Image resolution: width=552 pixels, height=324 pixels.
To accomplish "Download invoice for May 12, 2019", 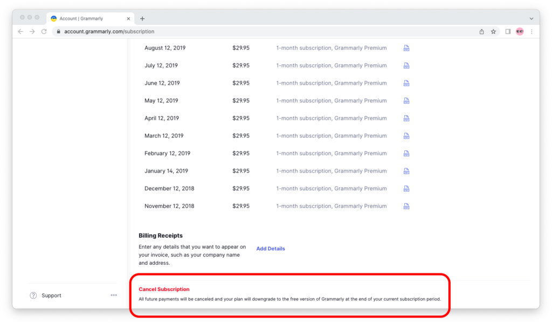I will (x=406, y=101).
